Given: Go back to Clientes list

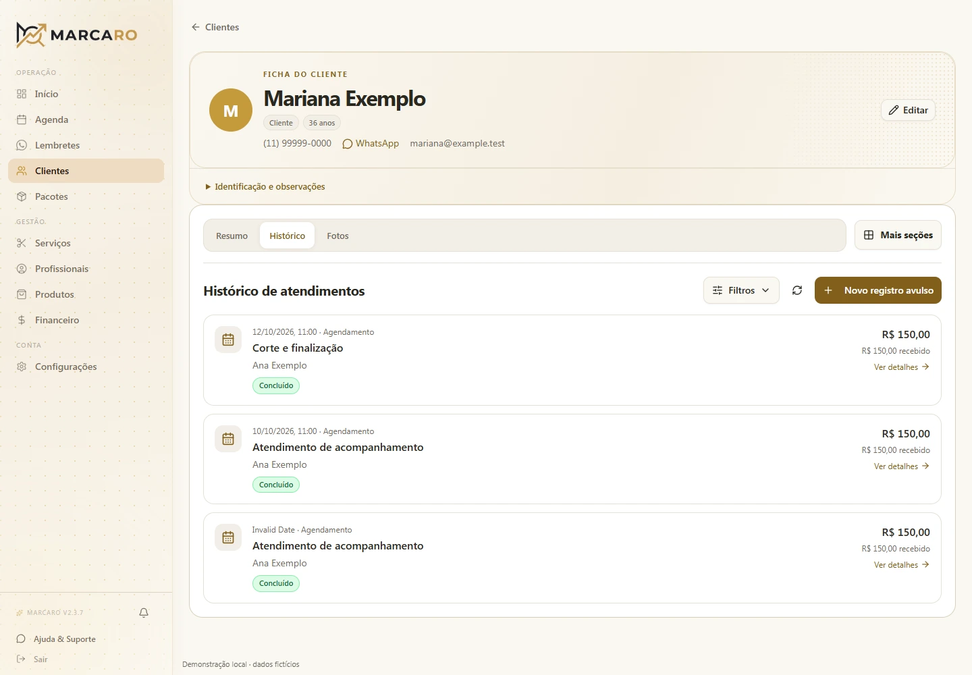Looking at the screenshot, I should (x=215, y=27).
